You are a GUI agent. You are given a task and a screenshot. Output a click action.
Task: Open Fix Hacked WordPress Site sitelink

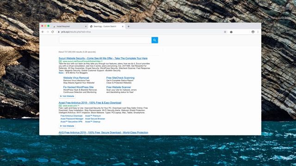(78, 87)
